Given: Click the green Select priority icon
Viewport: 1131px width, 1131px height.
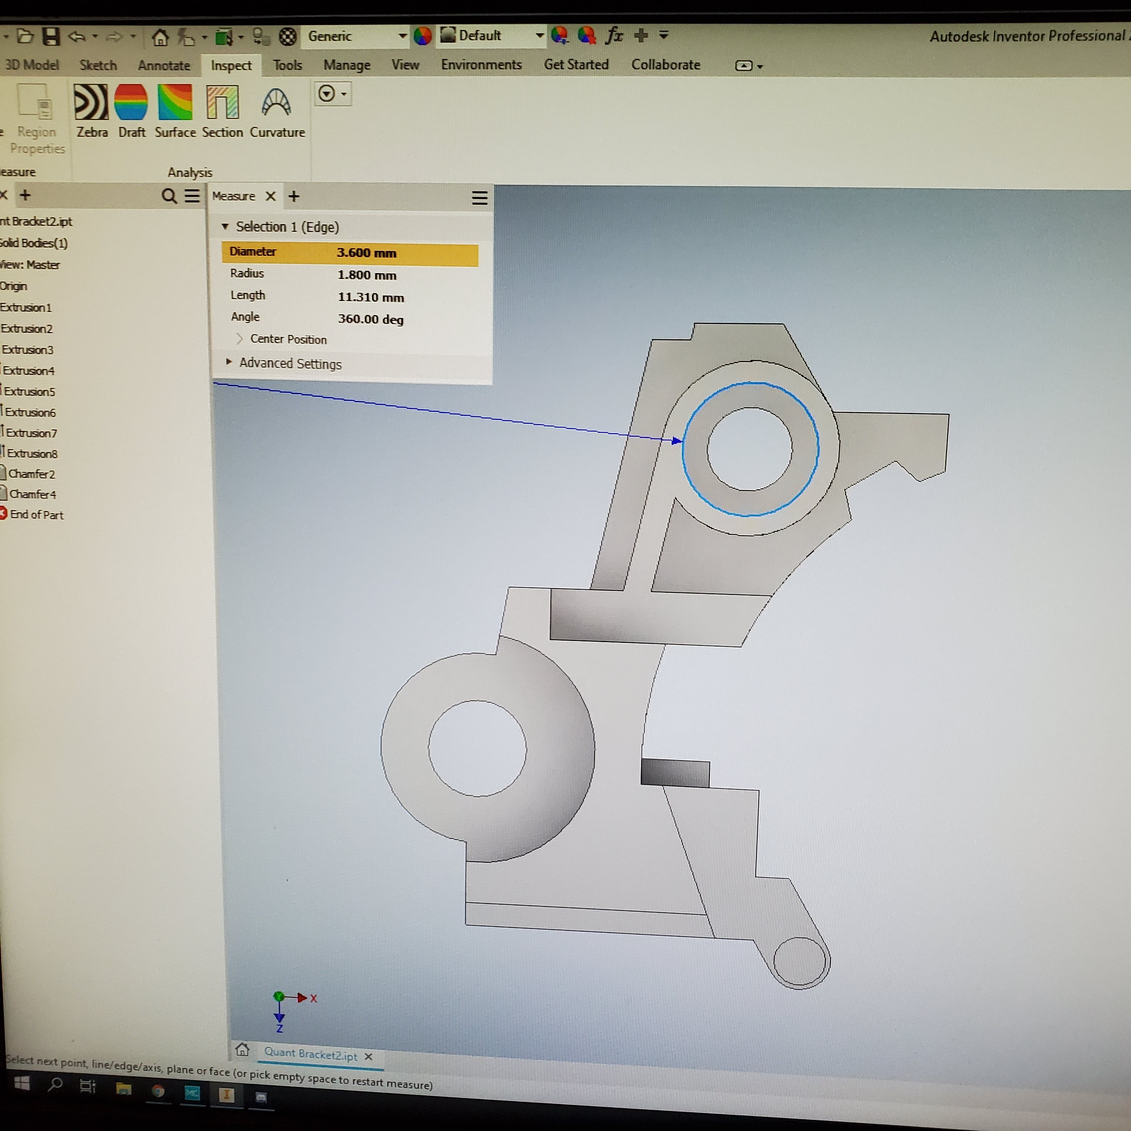Looking at the screenshot, I should click(x=224, y=37).
